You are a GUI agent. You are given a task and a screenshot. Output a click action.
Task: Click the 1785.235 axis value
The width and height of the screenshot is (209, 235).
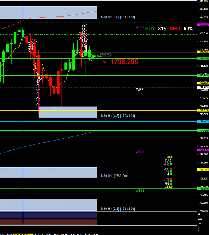click(203, 98)
